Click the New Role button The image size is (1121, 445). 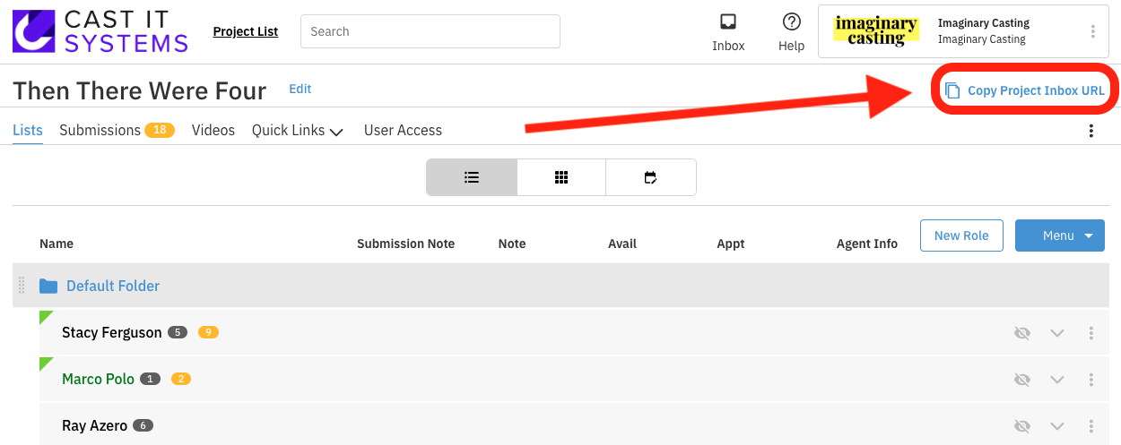pos(961,235)
